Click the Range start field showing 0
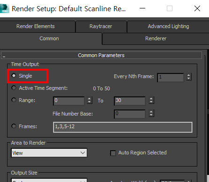 tap(69, 101)
